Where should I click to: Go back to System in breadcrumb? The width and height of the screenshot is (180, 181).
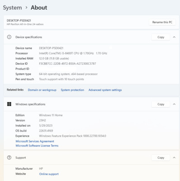tap(12, 8)
